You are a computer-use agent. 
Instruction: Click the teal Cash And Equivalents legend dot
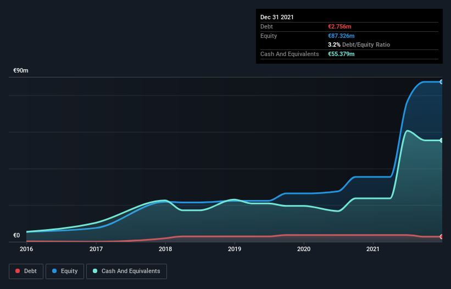click(x=95, y=271)
